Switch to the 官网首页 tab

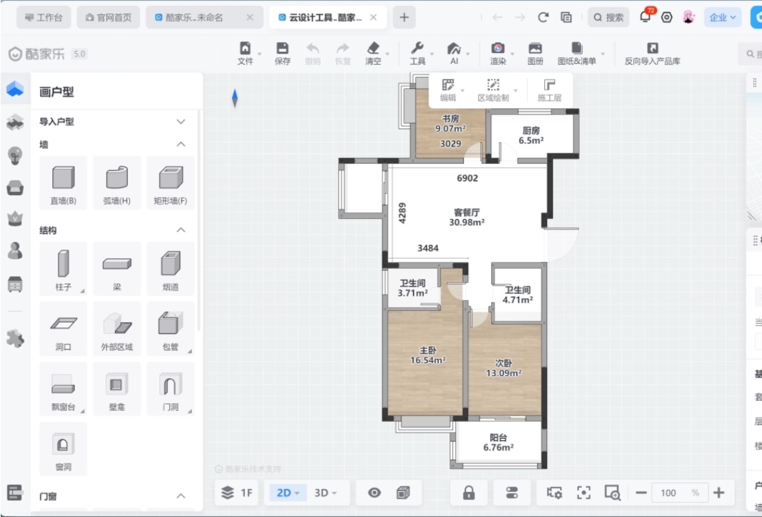[x=109, y=18]
